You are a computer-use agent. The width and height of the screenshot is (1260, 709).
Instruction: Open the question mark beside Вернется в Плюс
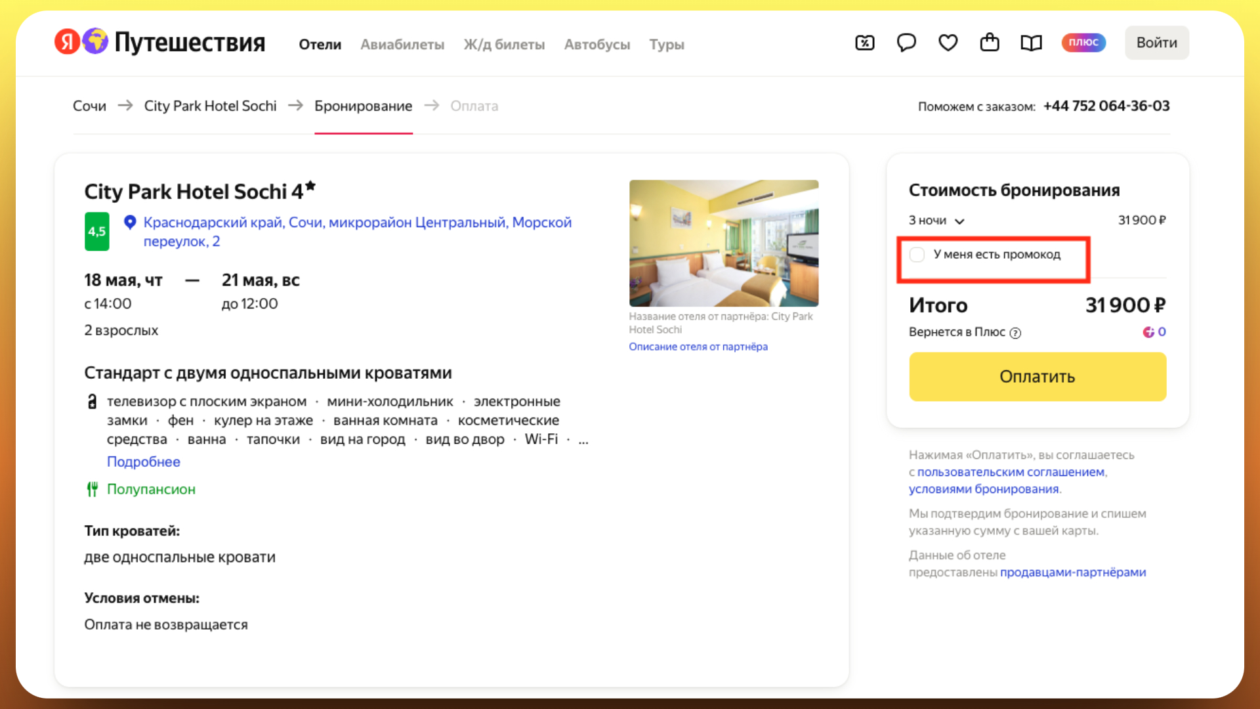click(x=1015, y=333)
